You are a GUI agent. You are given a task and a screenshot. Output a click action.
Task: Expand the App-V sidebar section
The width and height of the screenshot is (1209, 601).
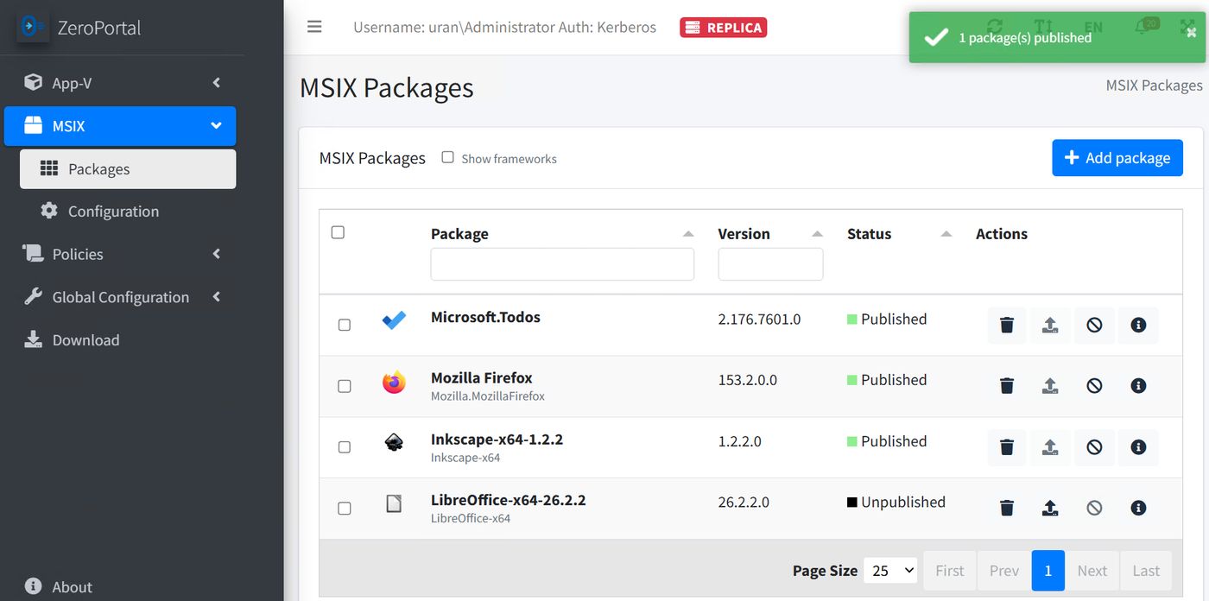pos(120,83)
